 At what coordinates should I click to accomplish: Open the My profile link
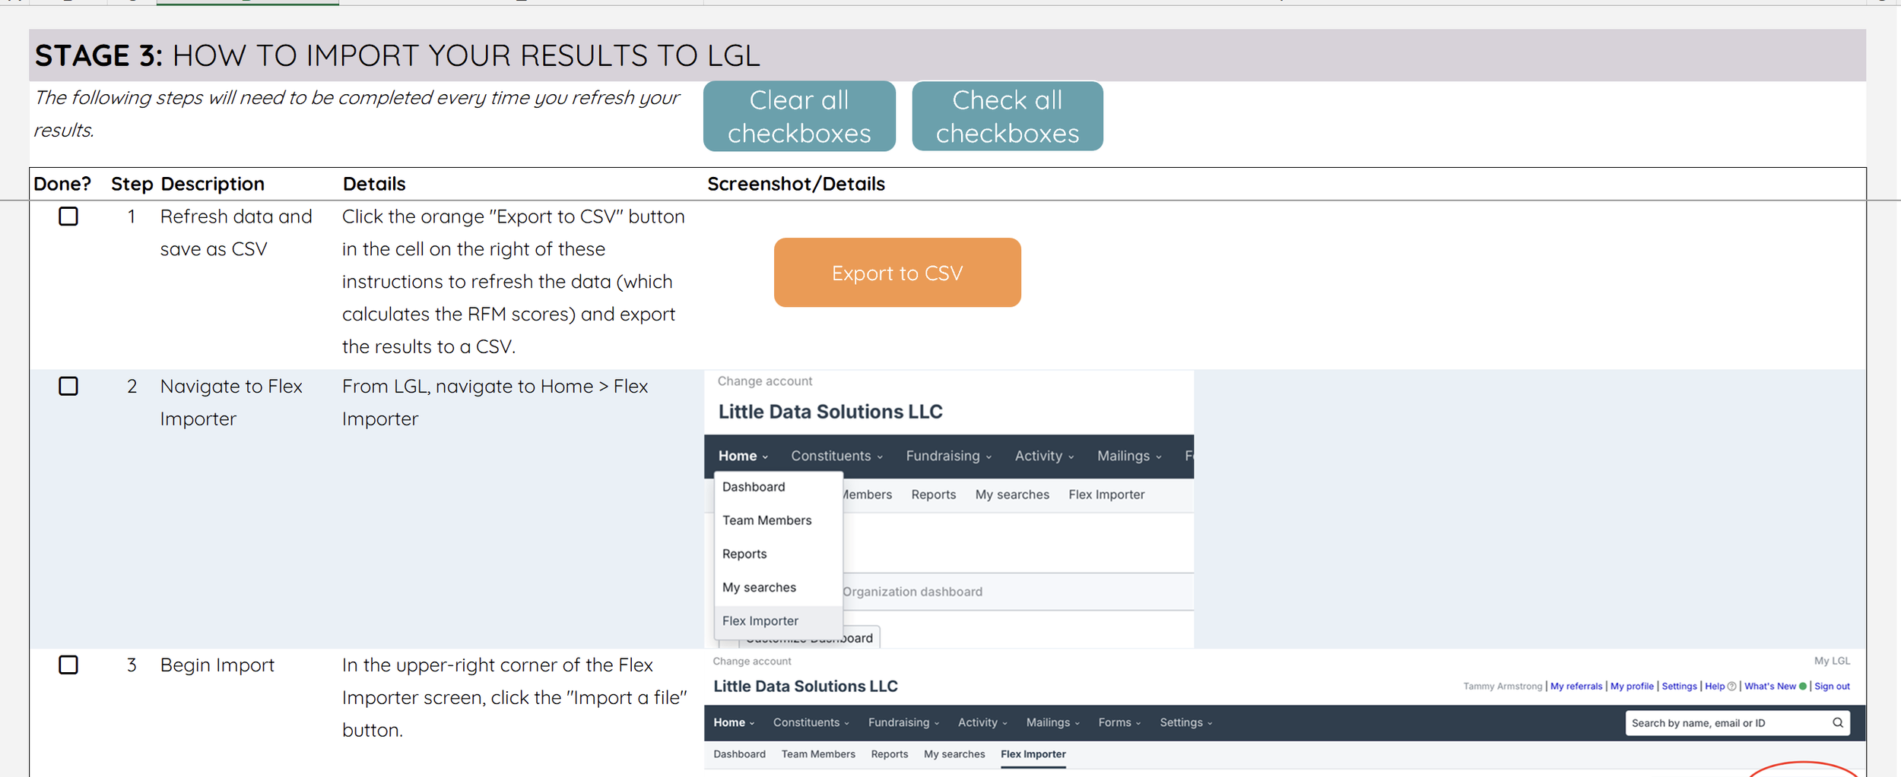click(x=1632, y=686)
